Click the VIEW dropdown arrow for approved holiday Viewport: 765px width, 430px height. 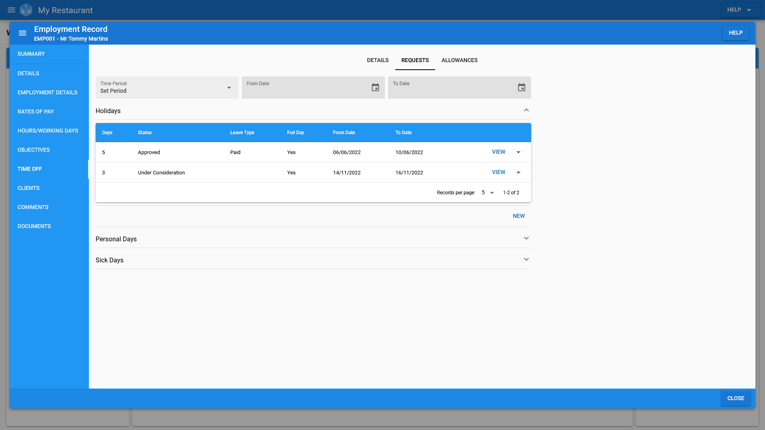519,152
